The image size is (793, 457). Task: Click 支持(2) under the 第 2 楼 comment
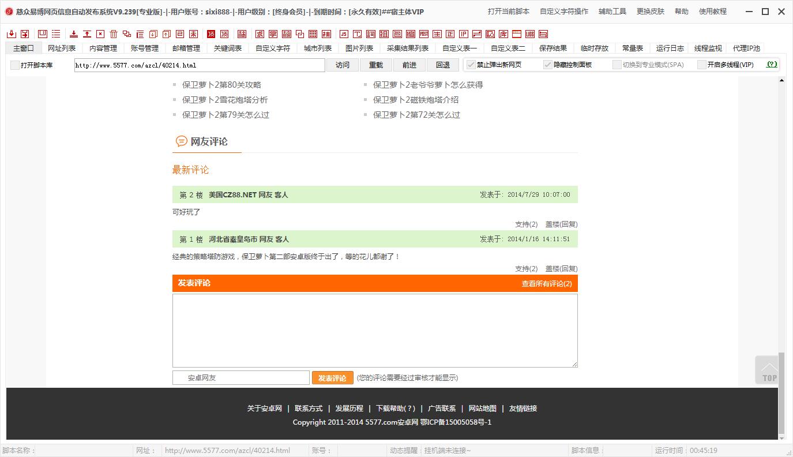[526, 224]
